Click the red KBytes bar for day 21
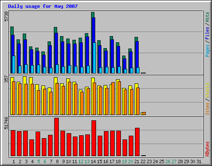Image resolution: width=212 pixels, height=166 pixels. pos(137,142)
